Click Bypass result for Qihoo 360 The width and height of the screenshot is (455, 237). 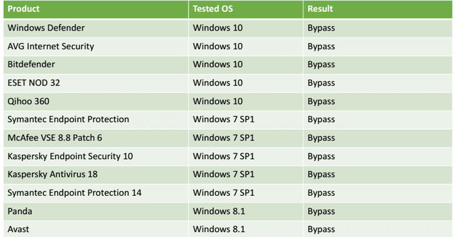[x=377, y=102]
